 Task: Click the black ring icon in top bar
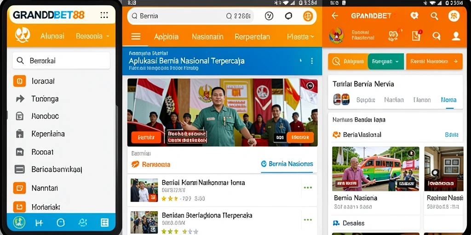coord(288,16)
